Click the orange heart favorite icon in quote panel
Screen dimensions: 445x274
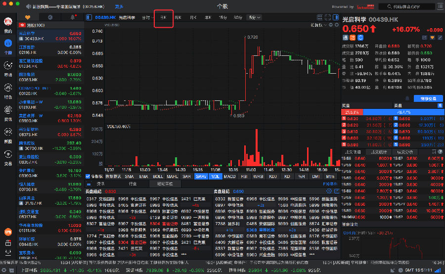pyautogui.click(x=432, y=38)
